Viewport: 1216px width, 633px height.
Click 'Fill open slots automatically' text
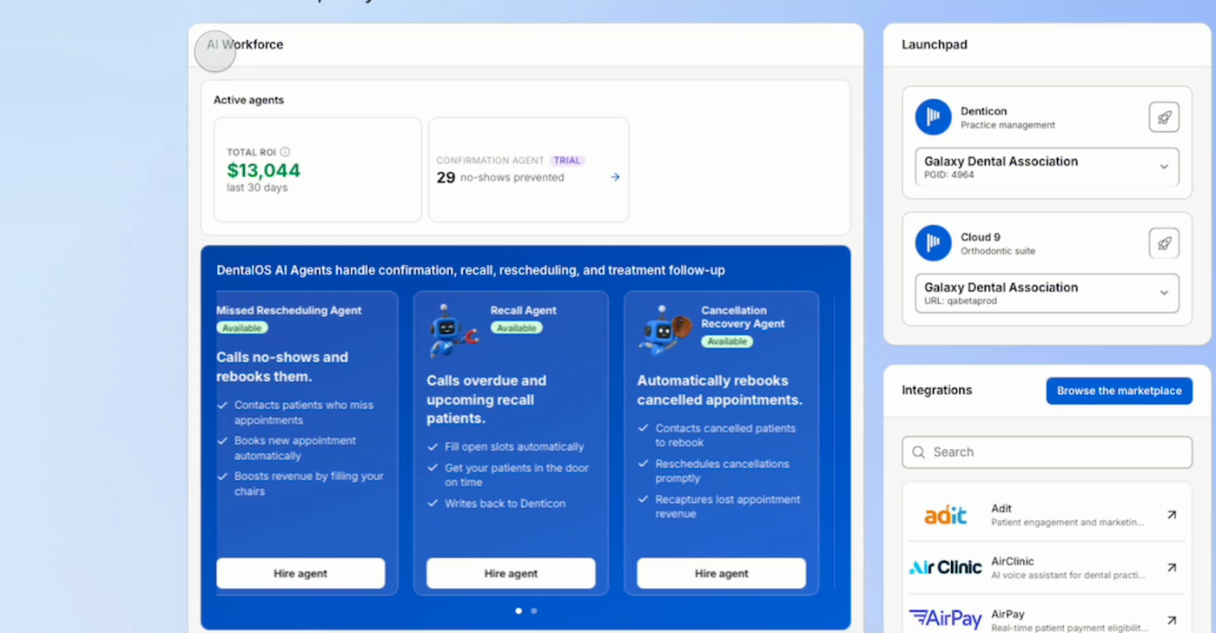coord(514,447)
